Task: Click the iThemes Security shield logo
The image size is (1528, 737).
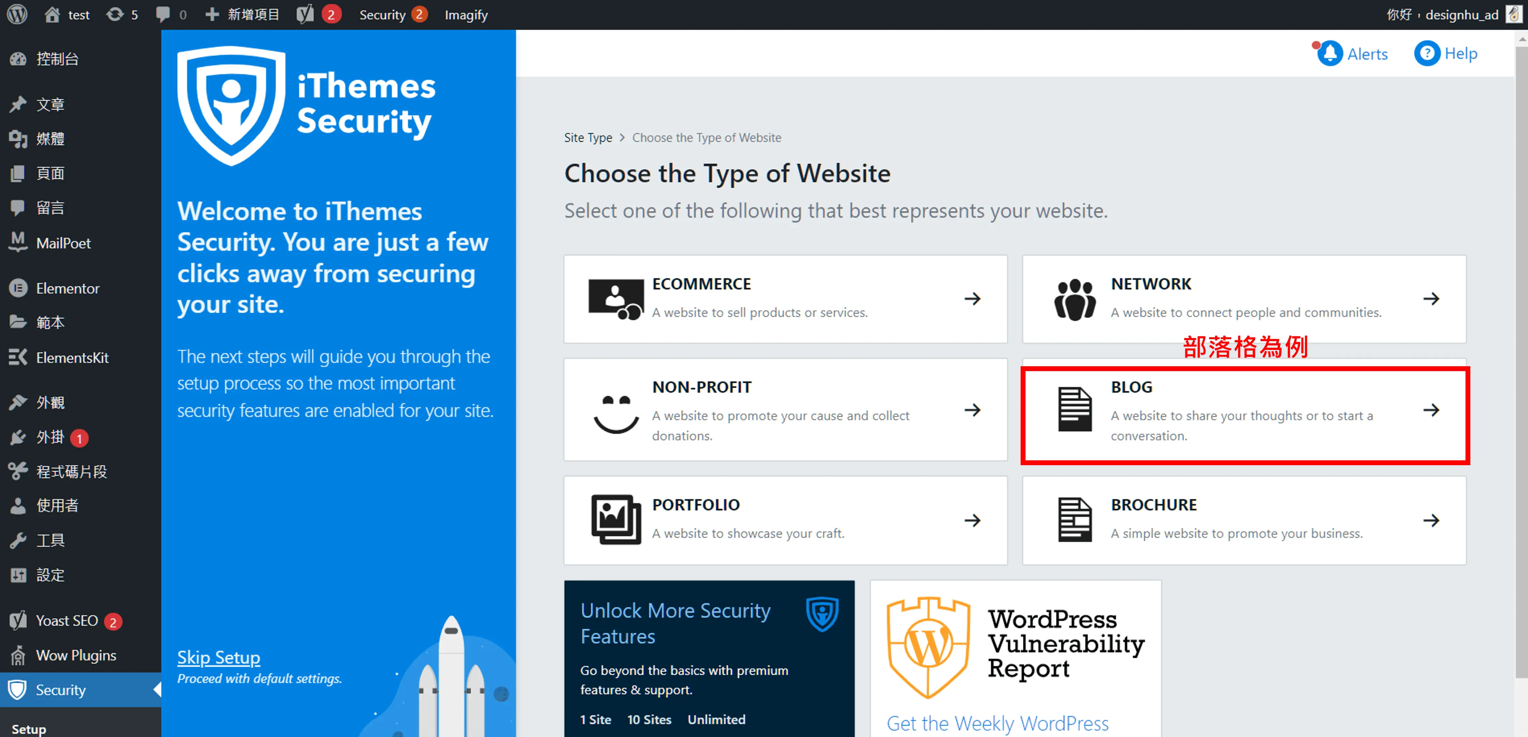Action: pyautogui.click(x=231, y=106)
